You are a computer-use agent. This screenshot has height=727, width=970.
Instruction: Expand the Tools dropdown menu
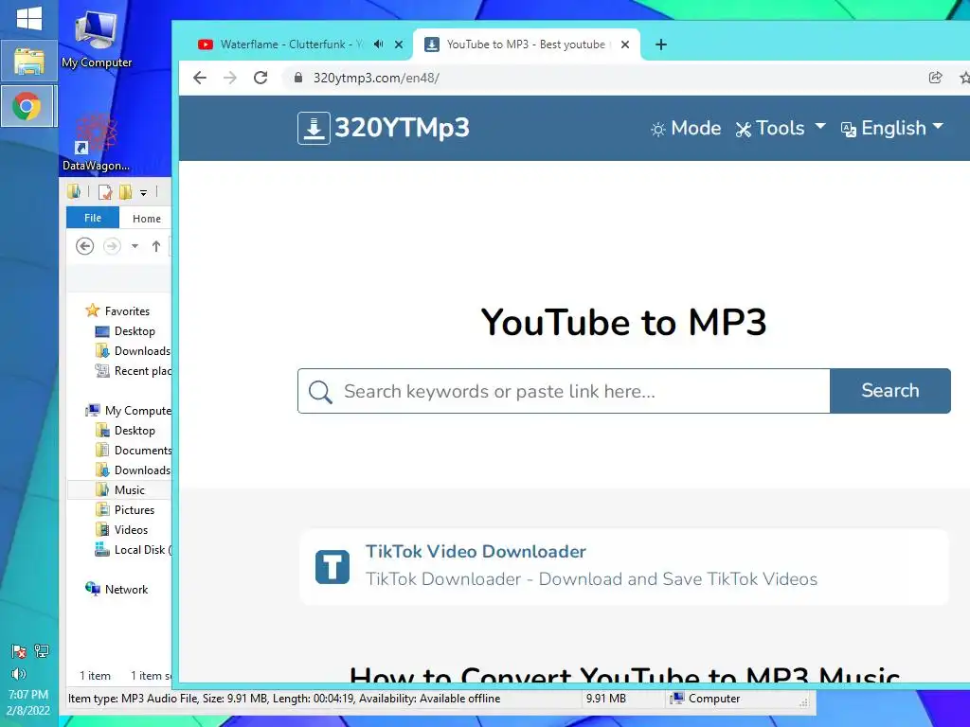coord(781,128)
